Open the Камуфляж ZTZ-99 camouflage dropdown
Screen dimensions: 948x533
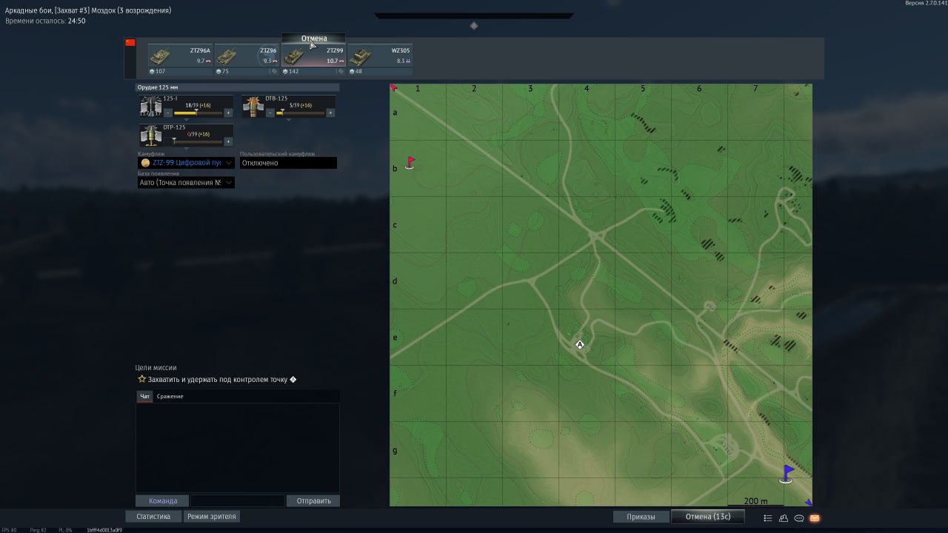[186, 163]
